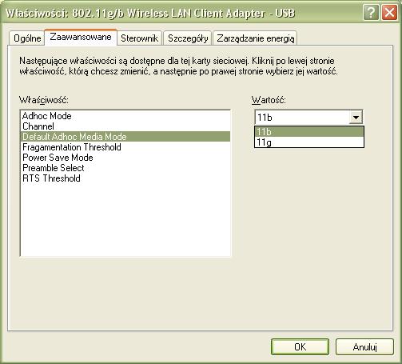Select the Zaawansowane tab
This screenshot has height=364, width=402.
[81, 37]
